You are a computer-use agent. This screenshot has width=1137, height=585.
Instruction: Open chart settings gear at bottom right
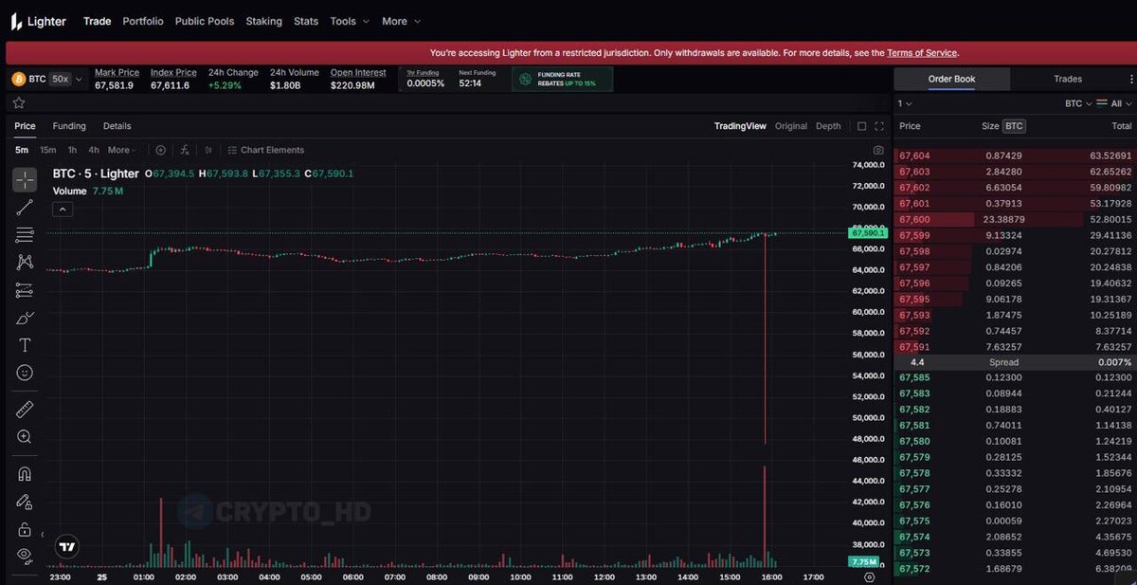point(870,576)
